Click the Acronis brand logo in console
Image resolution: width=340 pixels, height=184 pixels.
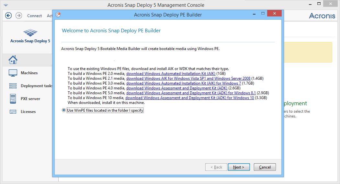[322, 16]
